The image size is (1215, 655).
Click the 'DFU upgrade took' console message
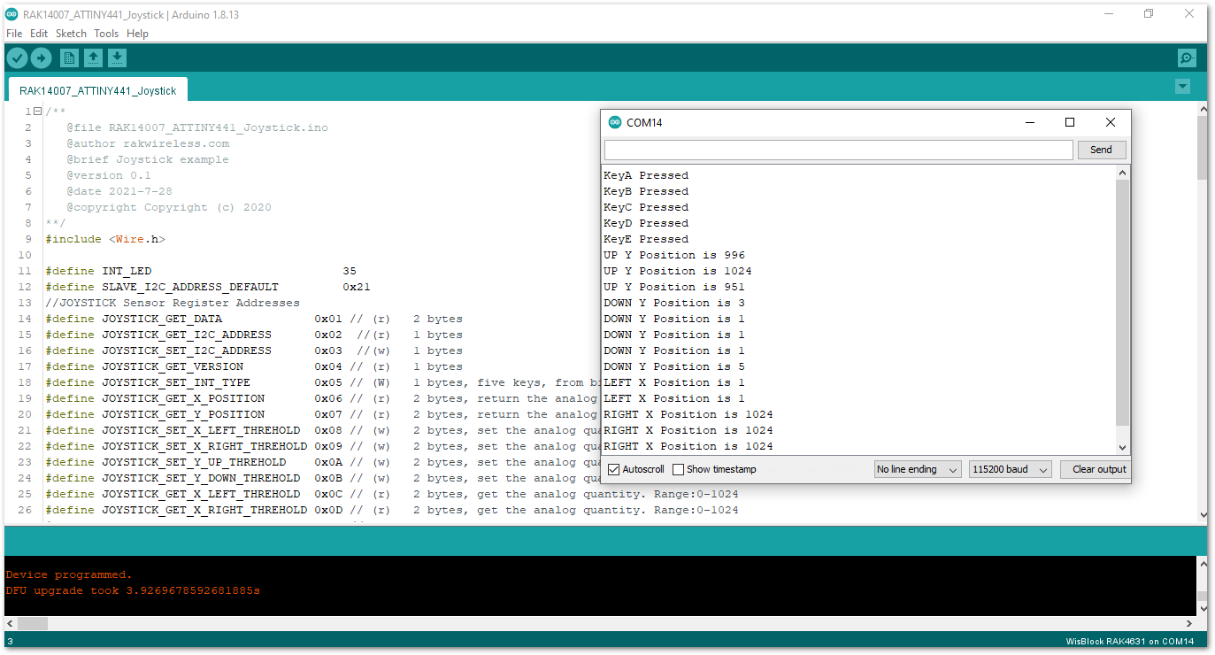(133, 590)
